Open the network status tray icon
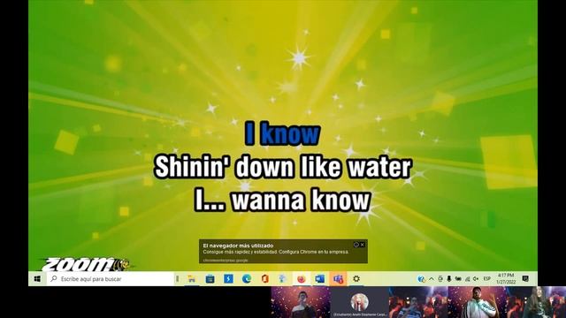This screenshot has height=318, width=566. click(468, 279)
